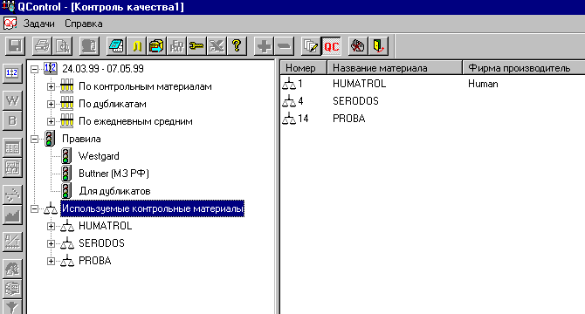Viewport: 585px width, 314px height.
Task: Click the B sidebar button
Action: click(12, 120)
